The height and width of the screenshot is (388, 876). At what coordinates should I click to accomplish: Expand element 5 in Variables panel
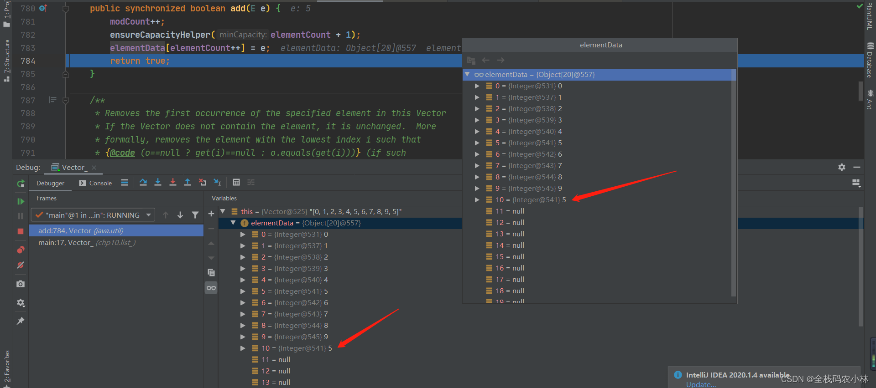tap(243, 291)
